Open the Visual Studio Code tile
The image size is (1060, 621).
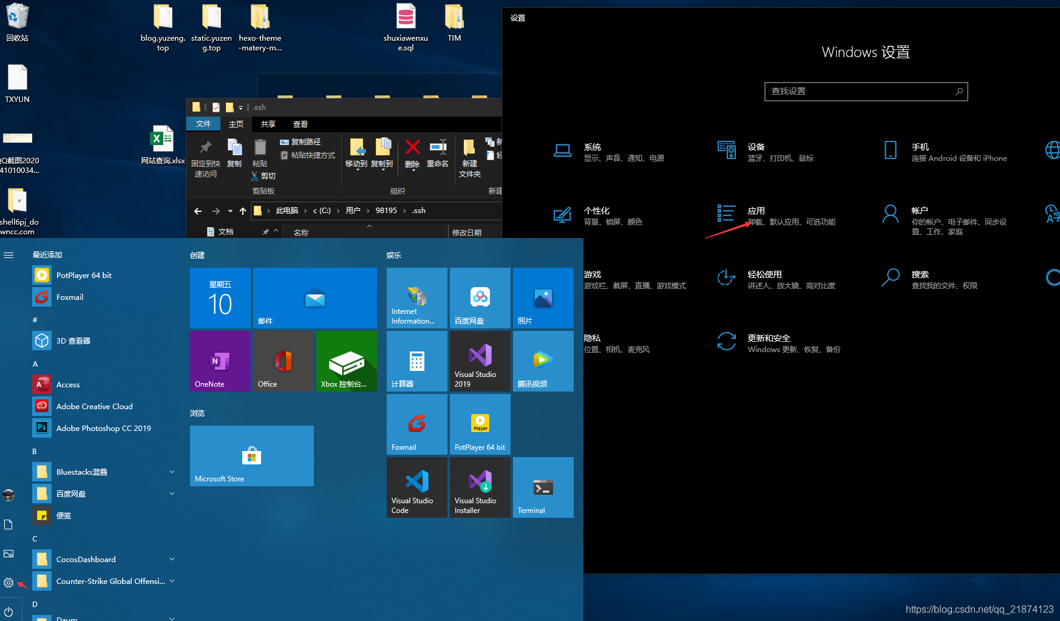click(x=417, y=487)
